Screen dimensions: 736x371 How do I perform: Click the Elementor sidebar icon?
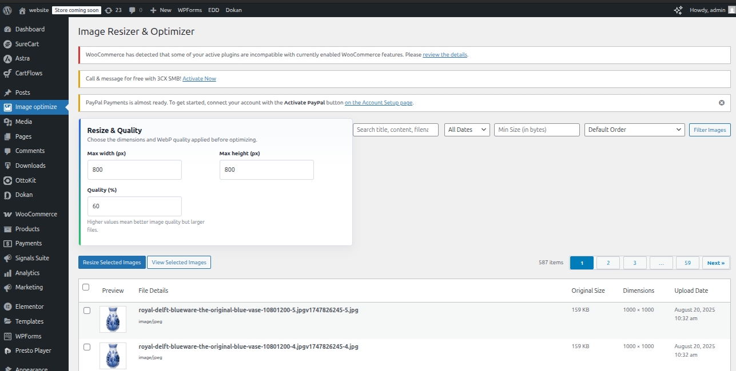[8, 307]
